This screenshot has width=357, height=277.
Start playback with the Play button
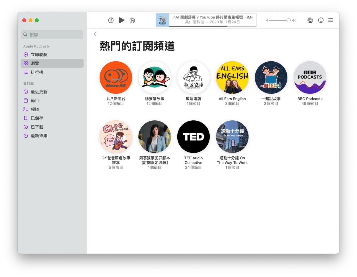(x=122, y=20)
